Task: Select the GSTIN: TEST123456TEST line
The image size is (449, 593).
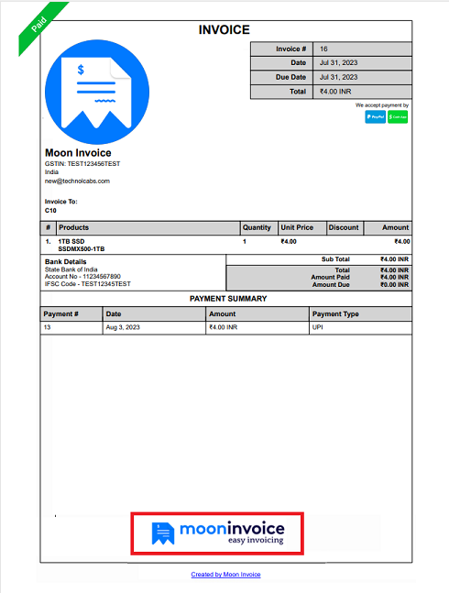Action: [82, 164]
